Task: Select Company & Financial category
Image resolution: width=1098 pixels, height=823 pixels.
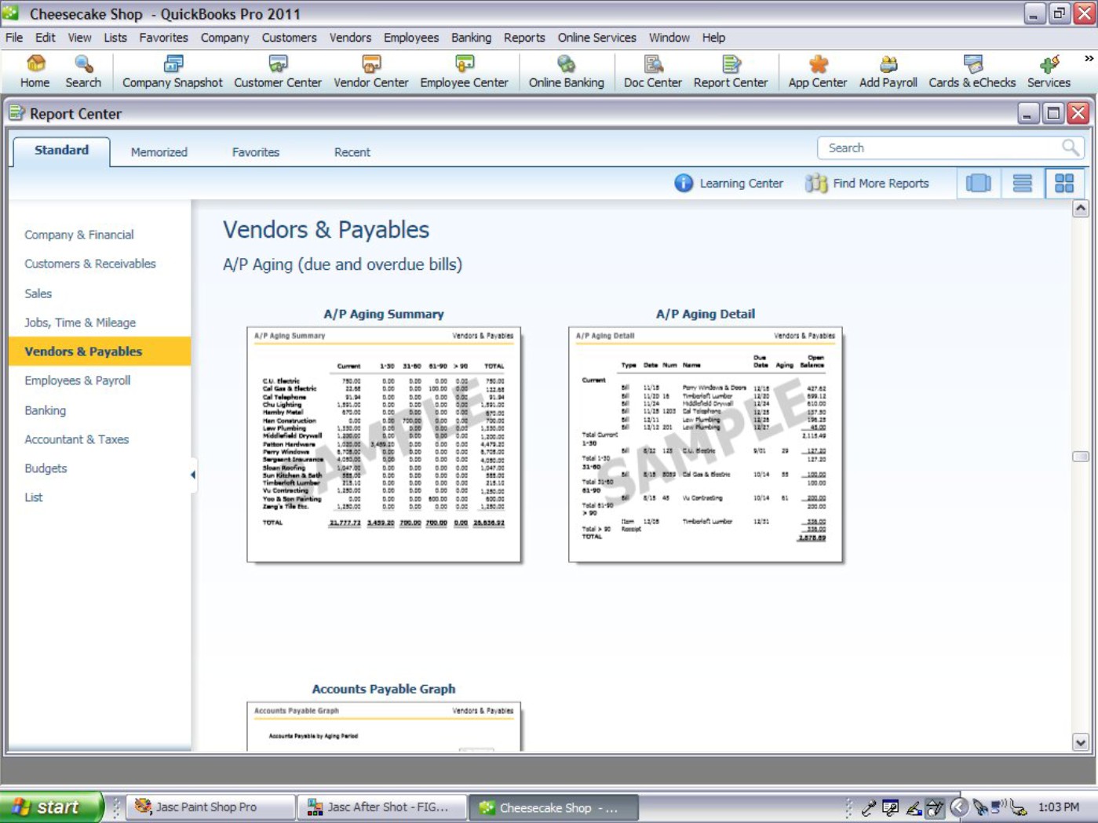Action: click(x=79, y=235)
